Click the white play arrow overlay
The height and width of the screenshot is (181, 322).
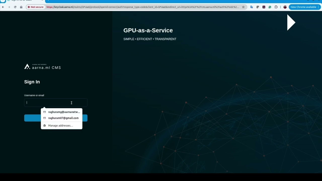click(291, 22)
